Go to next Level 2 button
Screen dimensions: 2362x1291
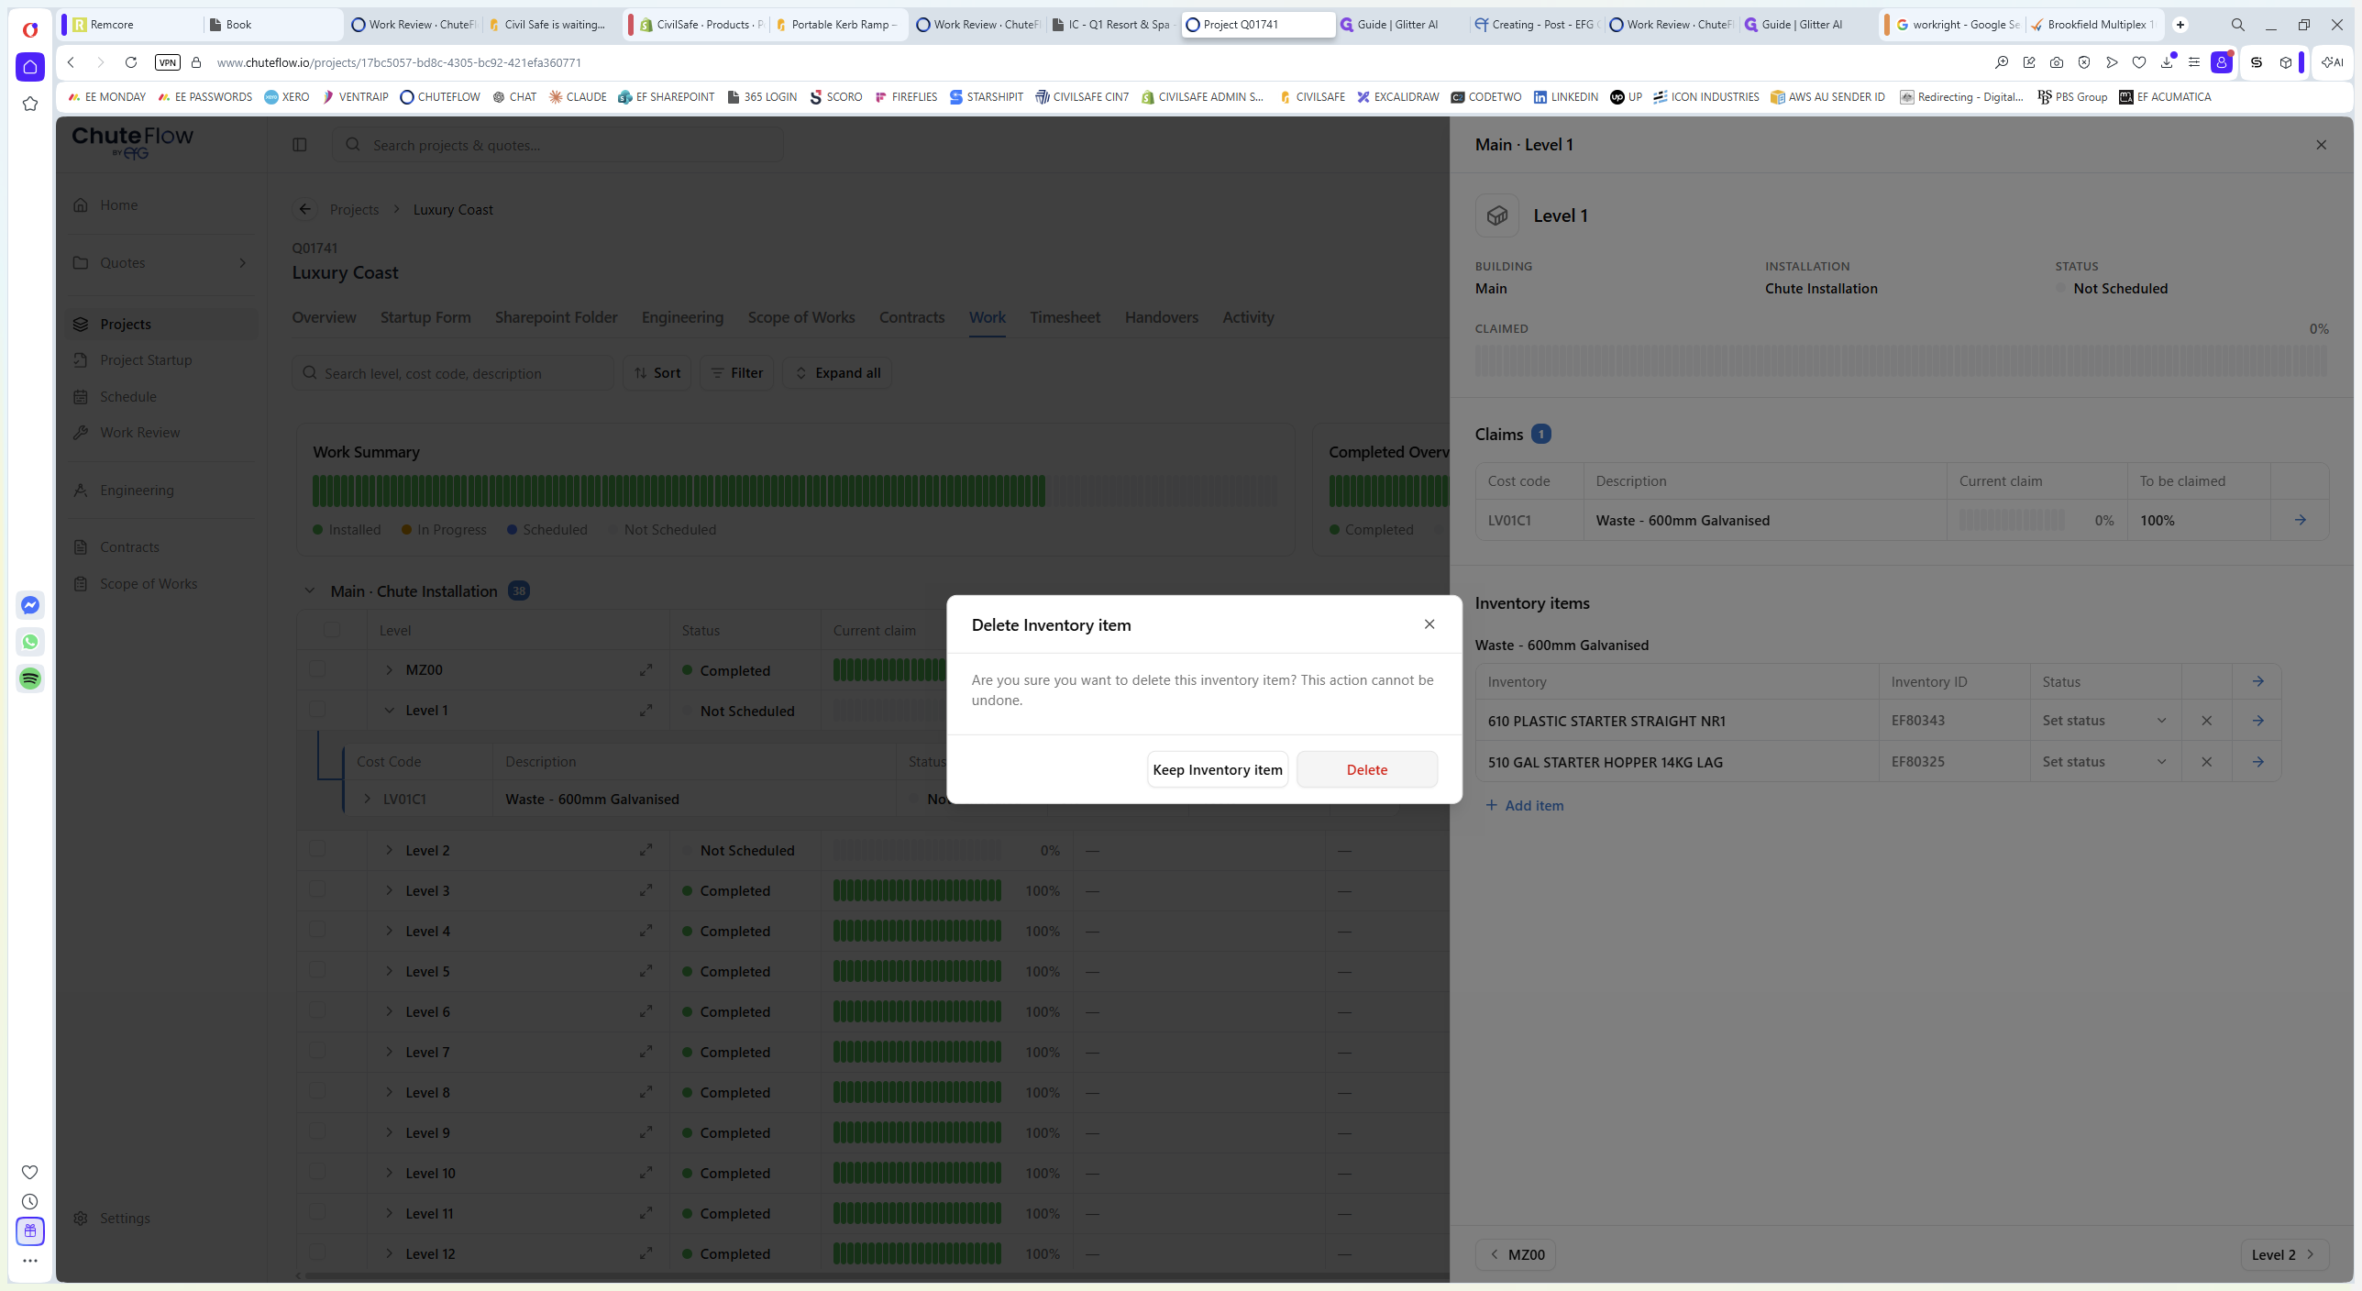[2284, 1254]
